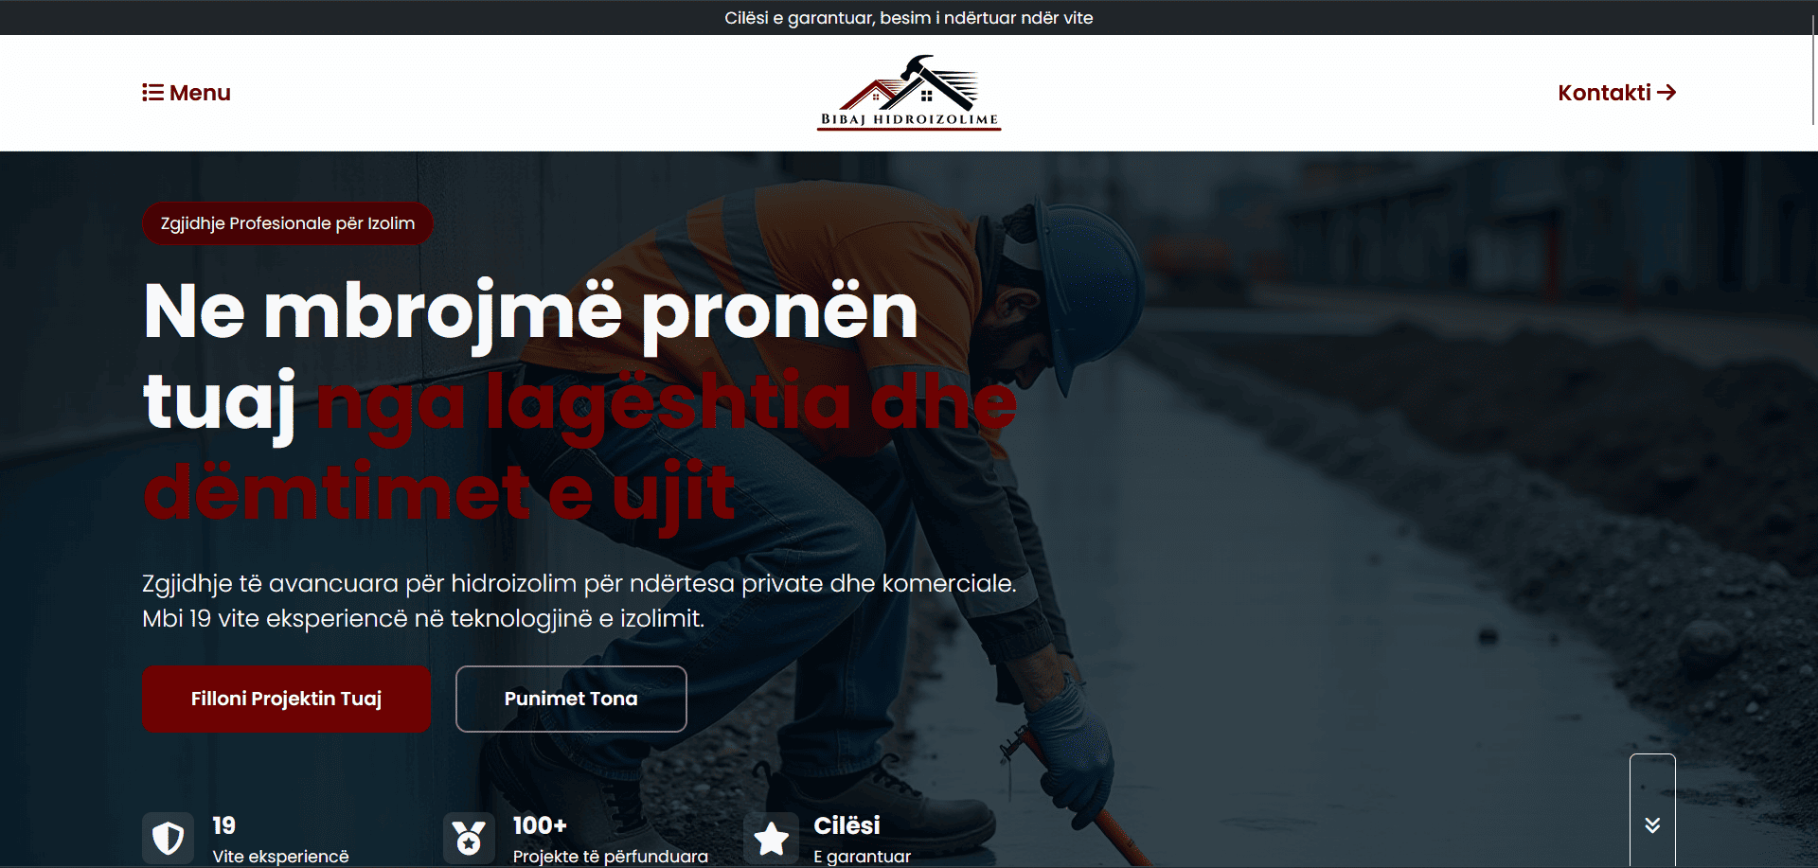This screenshot has height=868, width=1818.
Task: Click the hero description paragraph
Action: [x=579, y=601]
